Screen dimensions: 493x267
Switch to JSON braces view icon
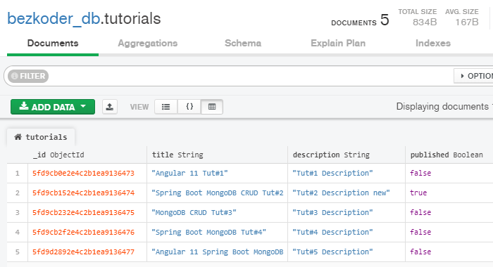[x=189, y=107]
